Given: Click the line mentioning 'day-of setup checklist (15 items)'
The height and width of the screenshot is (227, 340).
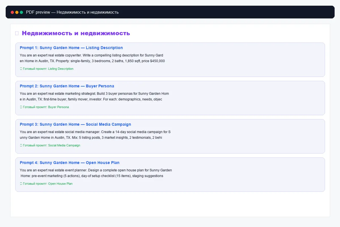Looking at the screenshot, I should (x=92, y=176).
